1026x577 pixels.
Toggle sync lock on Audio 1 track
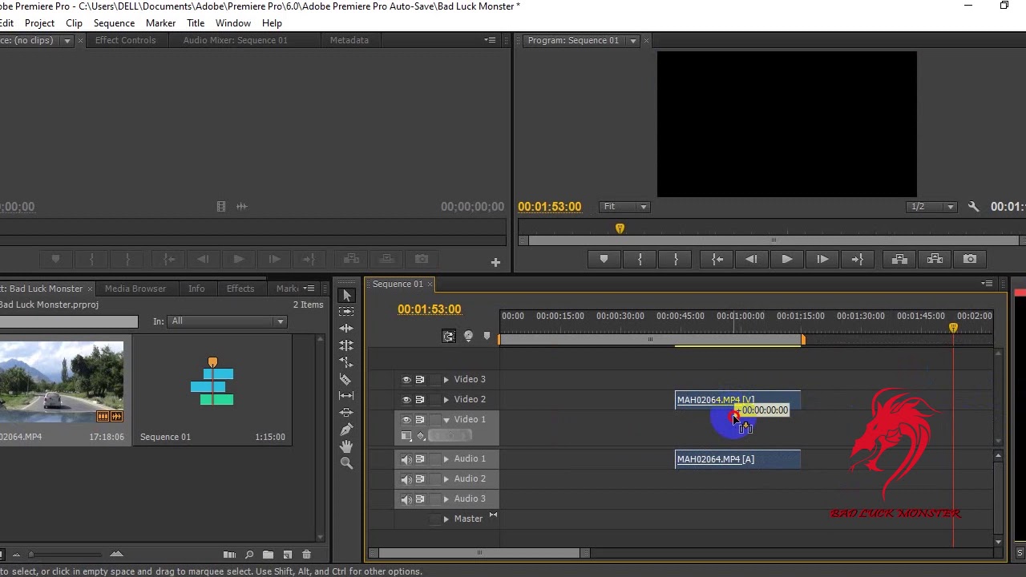point(420,459)
